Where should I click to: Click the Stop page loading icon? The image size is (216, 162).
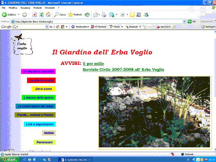click(34, 15)
